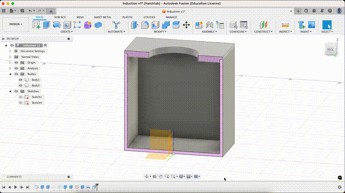345x193 pixels.
Task: Open timeline settings gear
Action: pos(340,187)
